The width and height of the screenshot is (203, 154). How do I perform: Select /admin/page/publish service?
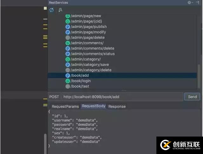coord(89,27)
